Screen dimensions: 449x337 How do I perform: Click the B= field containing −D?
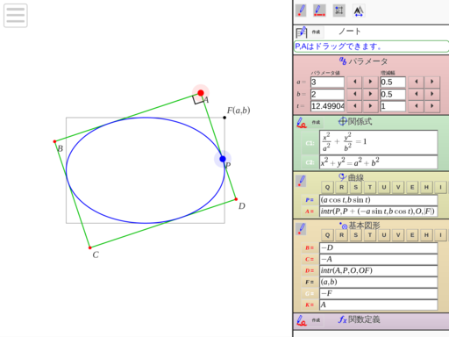[x=379, y=247]
